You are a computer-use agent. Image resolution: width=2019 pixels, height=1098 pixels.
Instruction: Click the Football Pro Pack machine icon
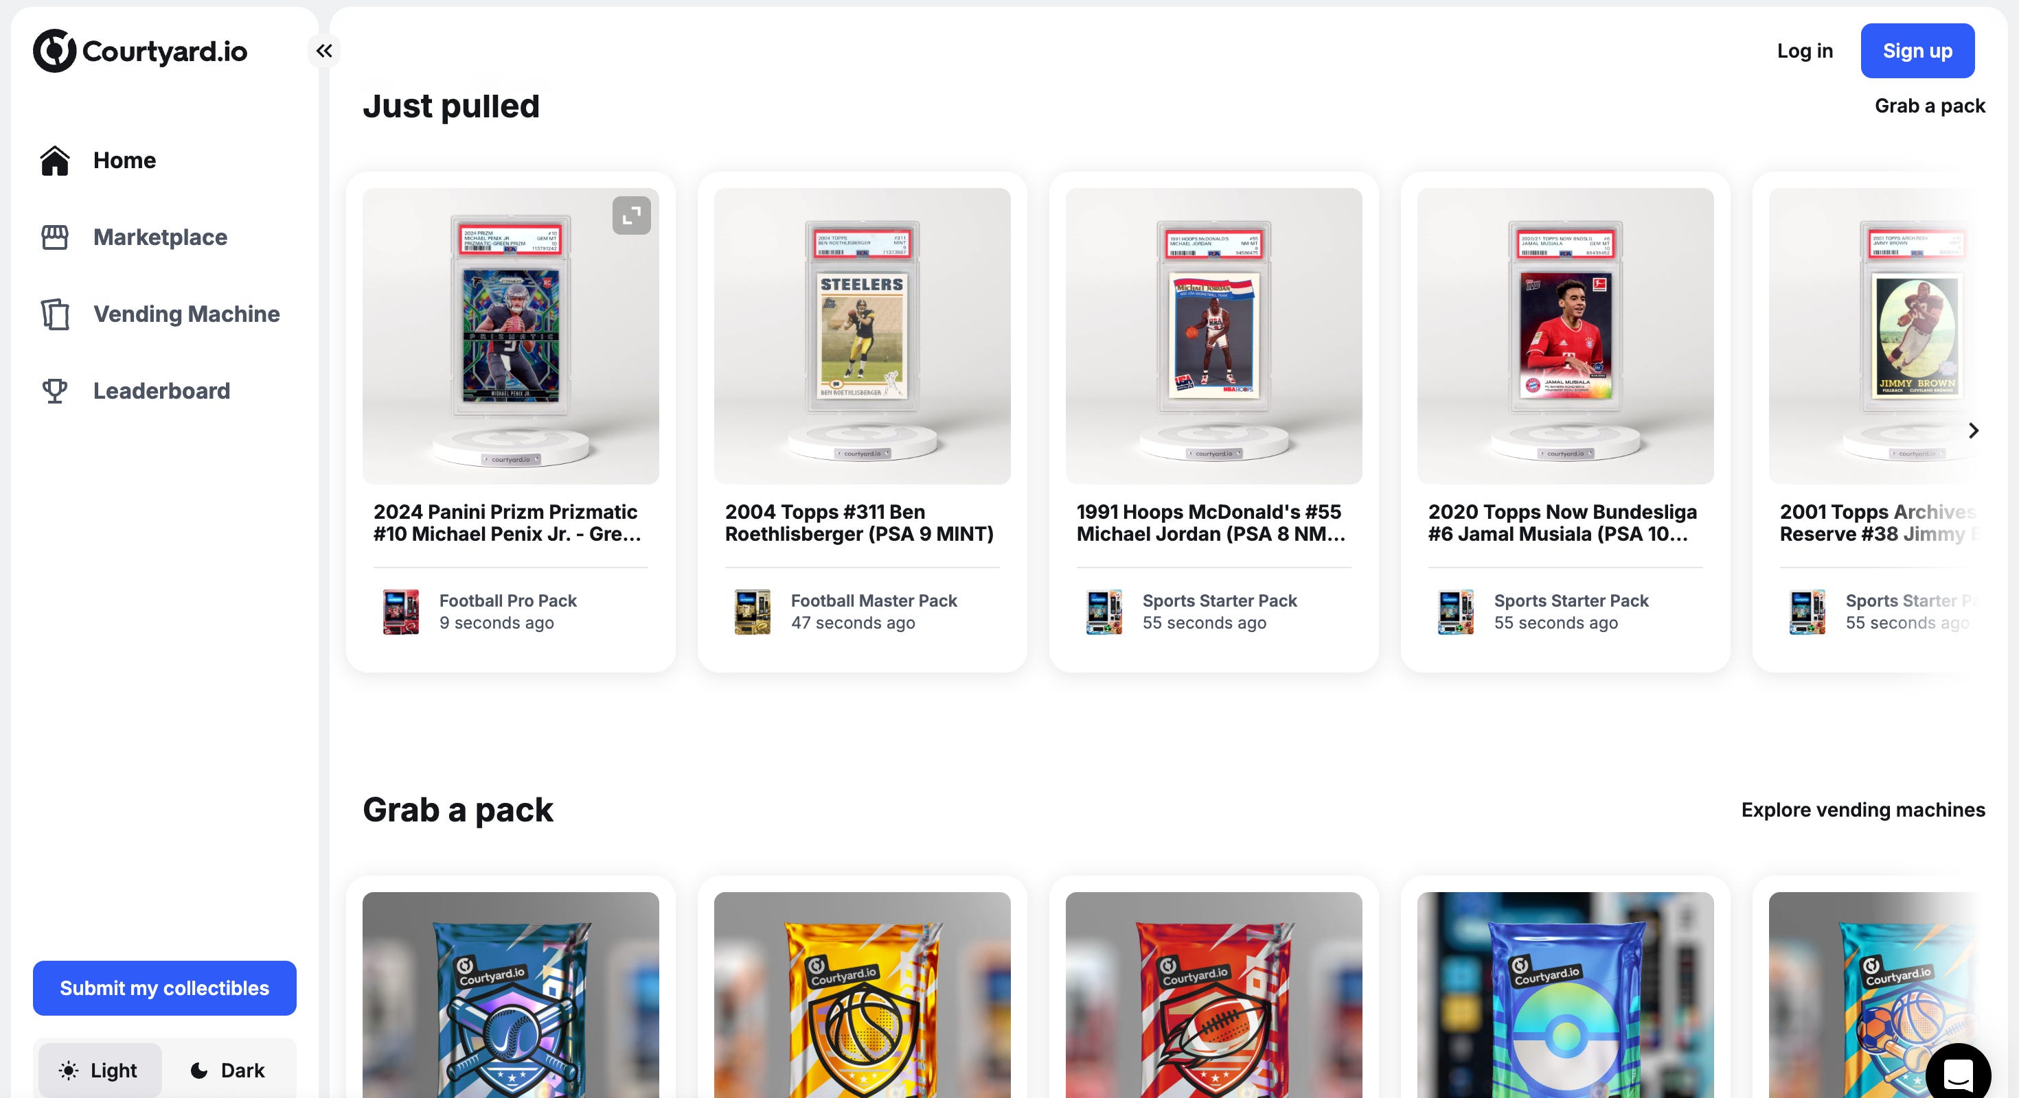pos(400,611)
